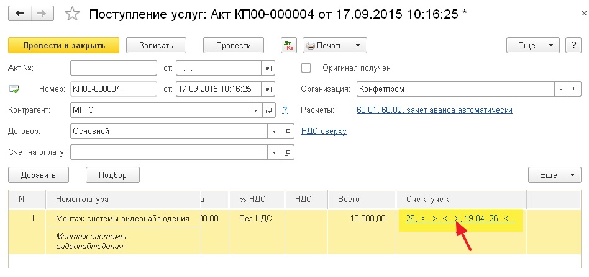Viewport: 589px width, 277px height.
Task: Toggle the Оригинал получен checkbox
Action: (x=306, y=68)
